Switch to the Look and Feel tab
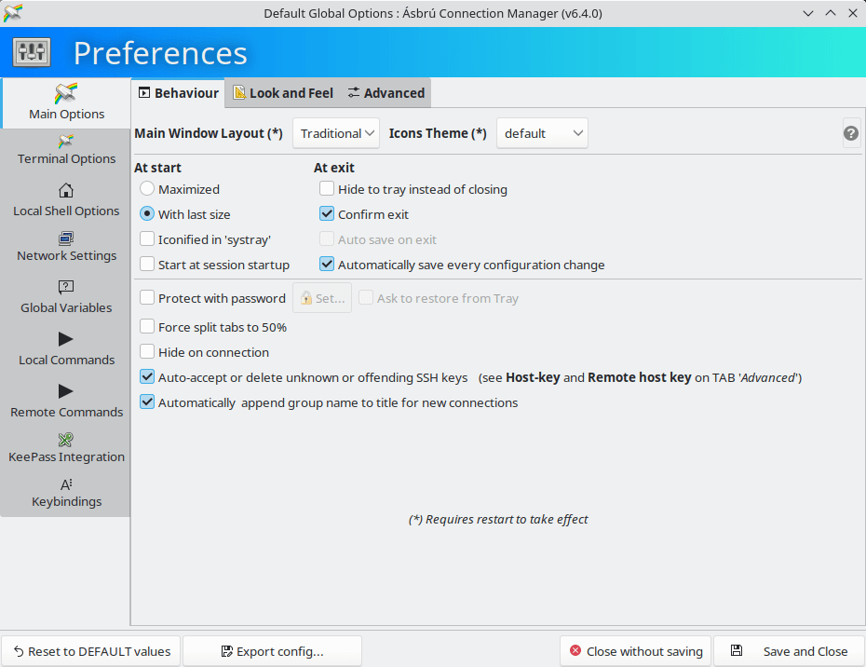This screenshot has width=866, height=667. 283,93
